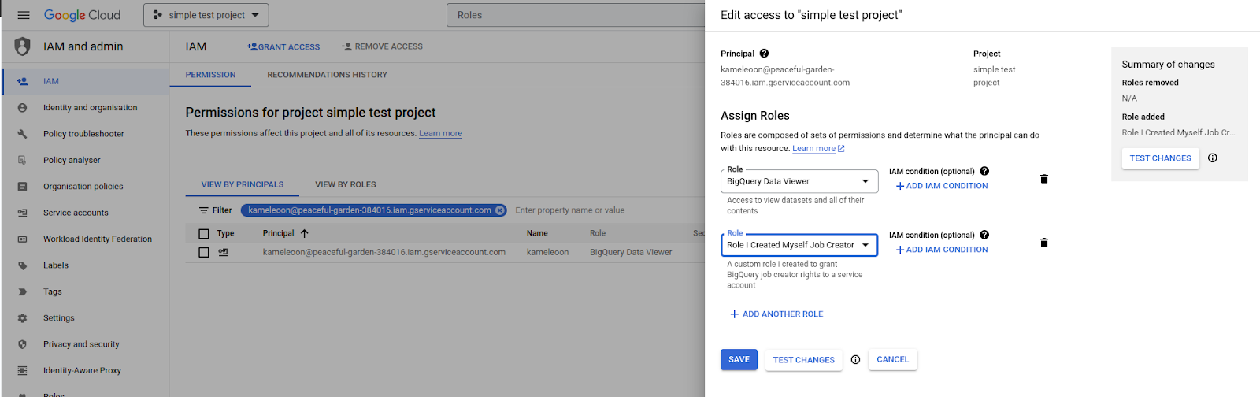Click the Roles search field
Viewport: 1260px width, 397px height.
tap(576, 15)
